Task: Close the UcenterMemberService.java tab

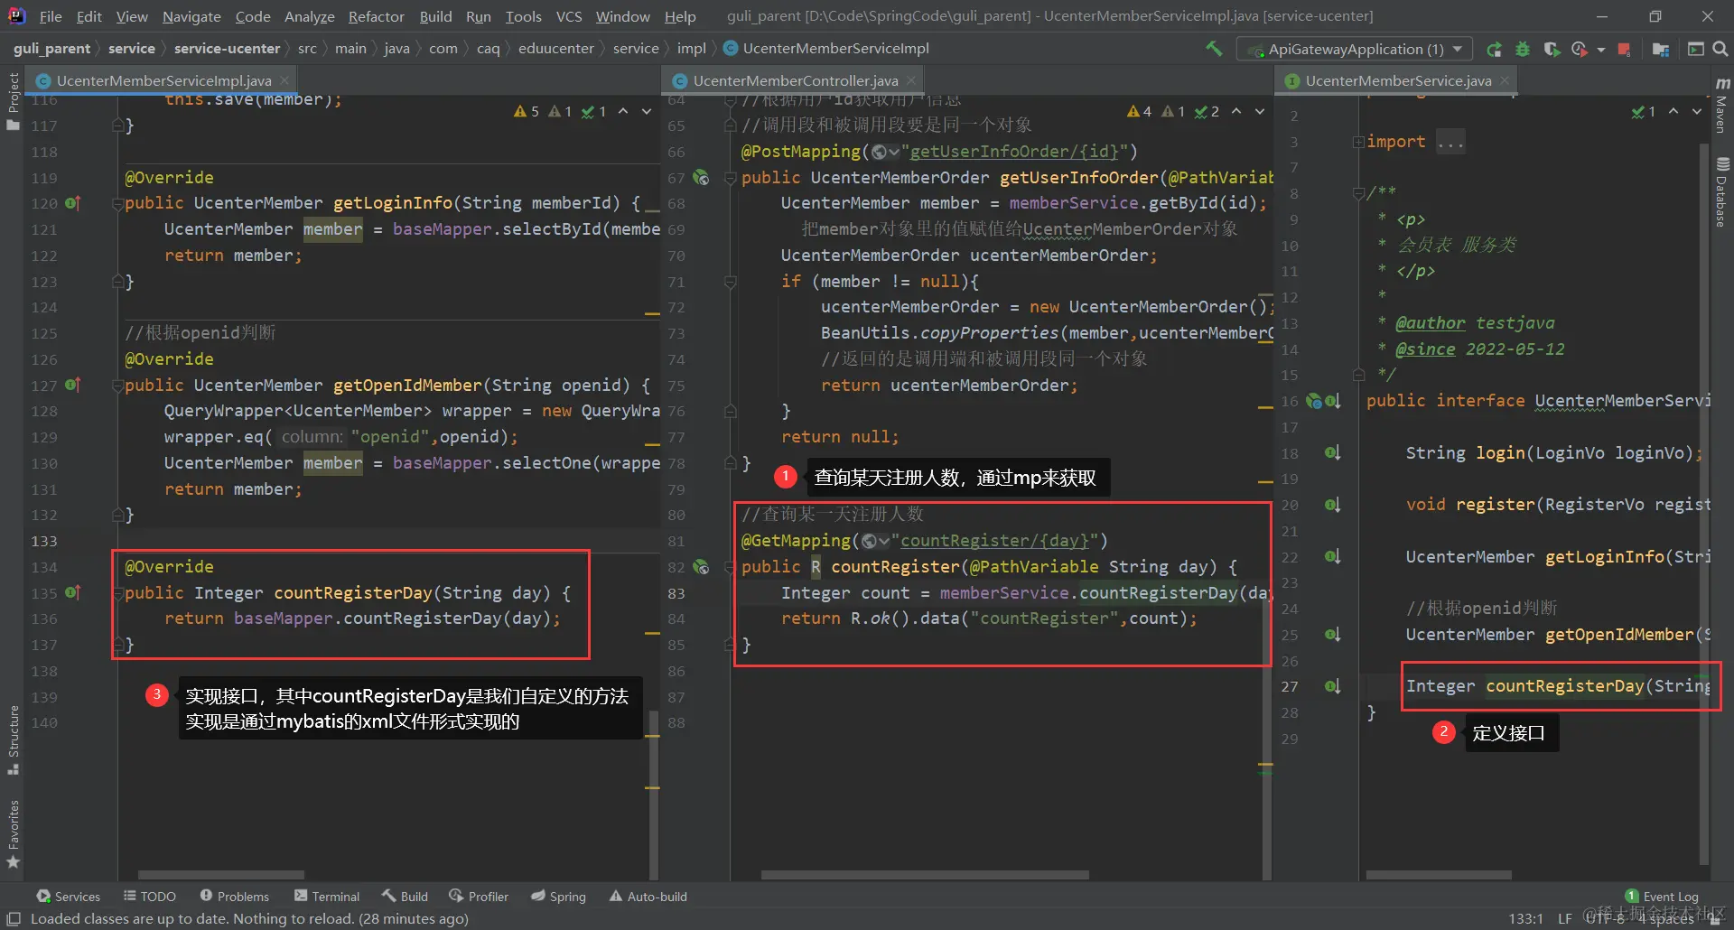Action: (1505, 80)
